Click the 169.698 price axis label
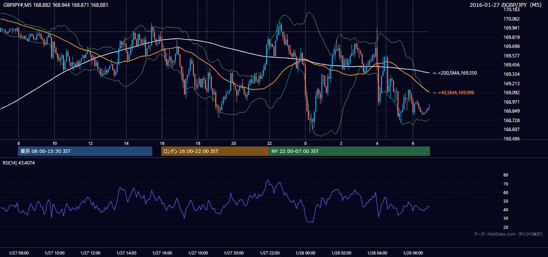Image resolution: width=548 pixels, height=257 pixels. tap(512, 46)
